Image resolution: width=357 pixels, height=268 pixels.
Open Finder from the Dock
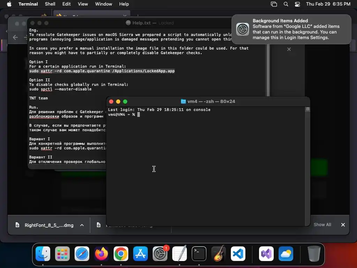(43, 254)
